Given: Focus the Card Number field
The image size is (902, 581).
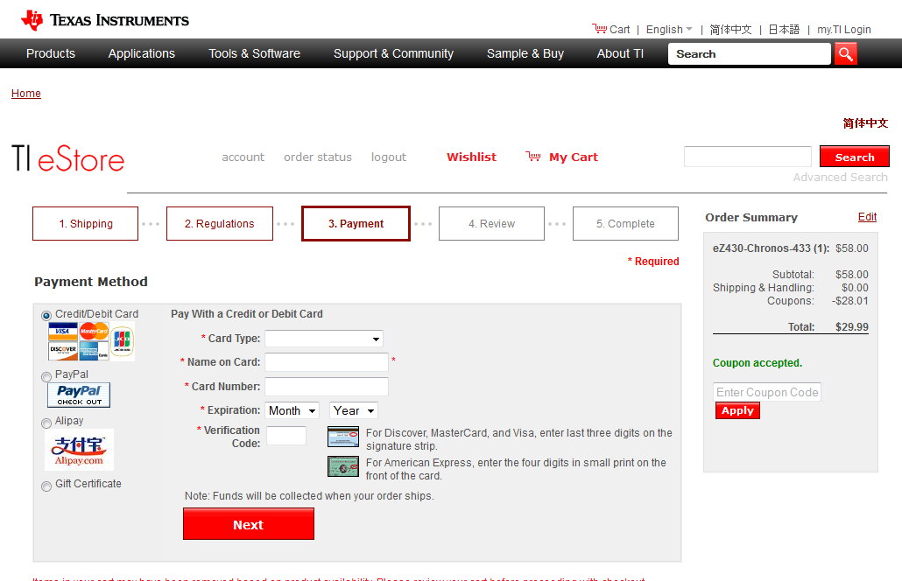Looking at the screenshot, I should [327, 386].
